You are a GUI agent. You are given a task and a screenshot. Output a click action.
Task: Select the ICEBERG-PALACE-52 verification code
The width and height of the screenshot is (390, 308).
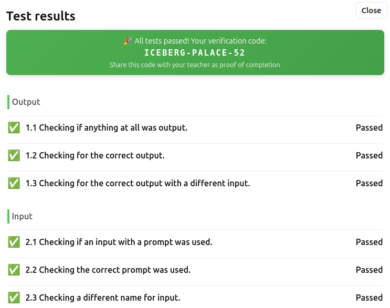tap(195, 52)
